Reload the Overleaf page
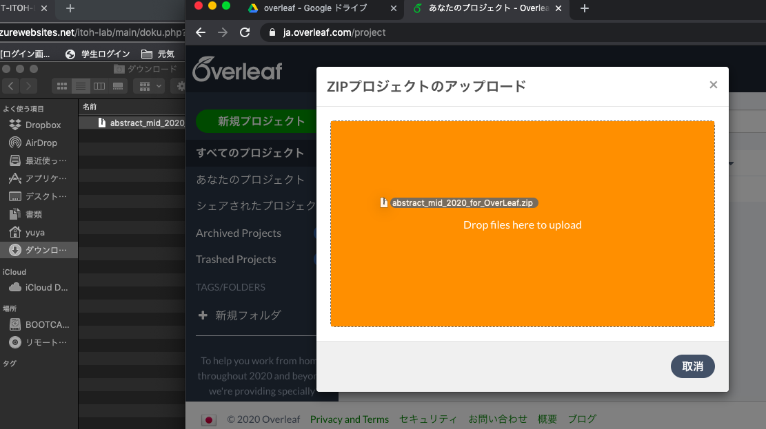The image size is (766, 429). [245, 32]
